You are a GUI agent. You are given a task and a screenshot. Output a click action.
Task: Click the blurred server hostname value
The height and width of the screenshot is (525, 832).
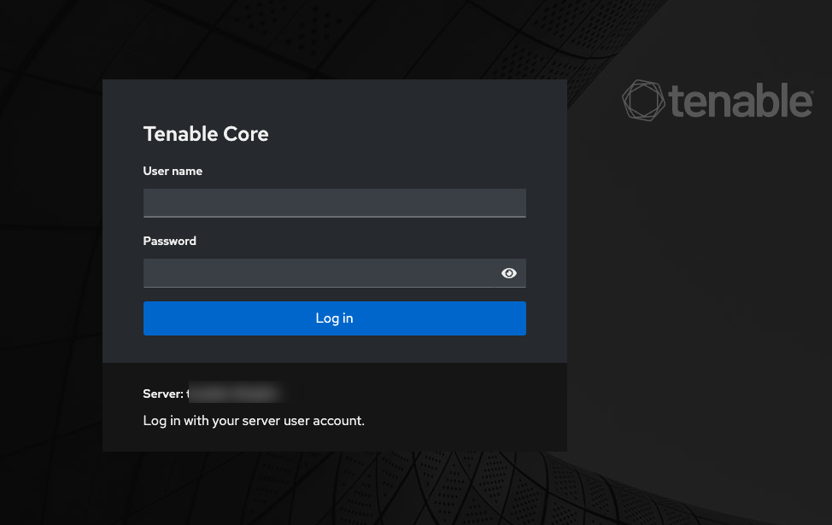(235, 394)
